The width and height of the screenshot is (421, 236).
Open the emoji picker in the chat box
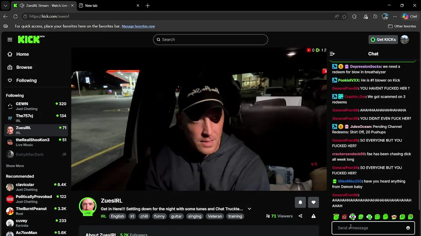tap(408, 228)
